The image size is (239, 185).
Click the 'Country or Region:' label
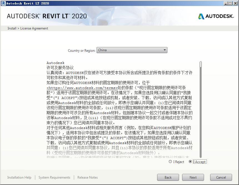tap(82, 51)
